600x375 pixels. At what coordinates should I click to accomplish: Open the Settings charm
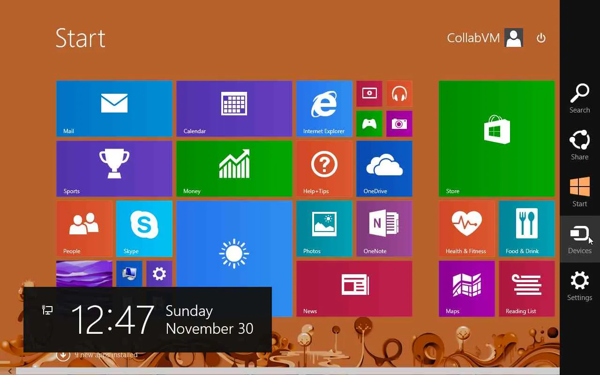click(x=580, y=286)
